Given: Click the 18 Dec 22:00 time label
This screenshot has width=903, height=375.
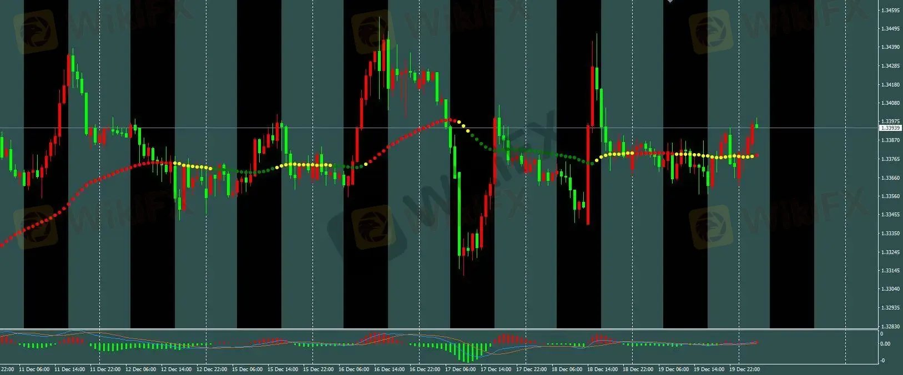Looking at the screenshot, I should [637, 369].
